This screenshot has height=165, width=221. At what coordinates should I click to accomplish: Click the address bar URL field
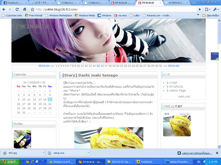tap(116, 10)
